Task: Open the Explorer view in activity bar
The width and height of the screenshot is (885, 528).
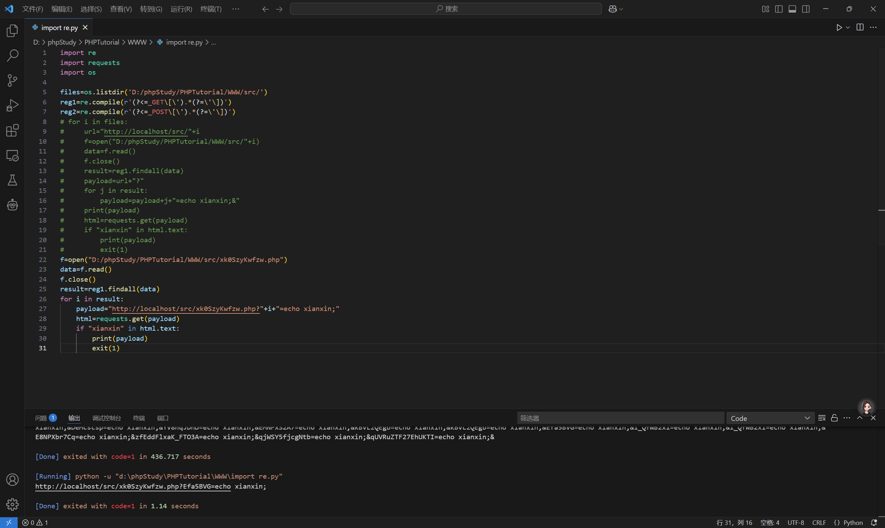Action: pos(12,31)
